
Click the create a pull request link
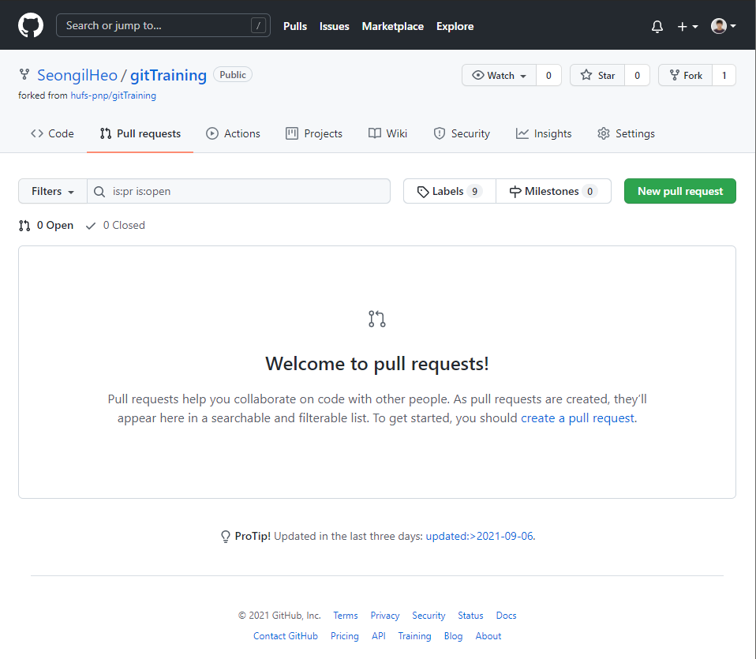click(x=578, y=418)
